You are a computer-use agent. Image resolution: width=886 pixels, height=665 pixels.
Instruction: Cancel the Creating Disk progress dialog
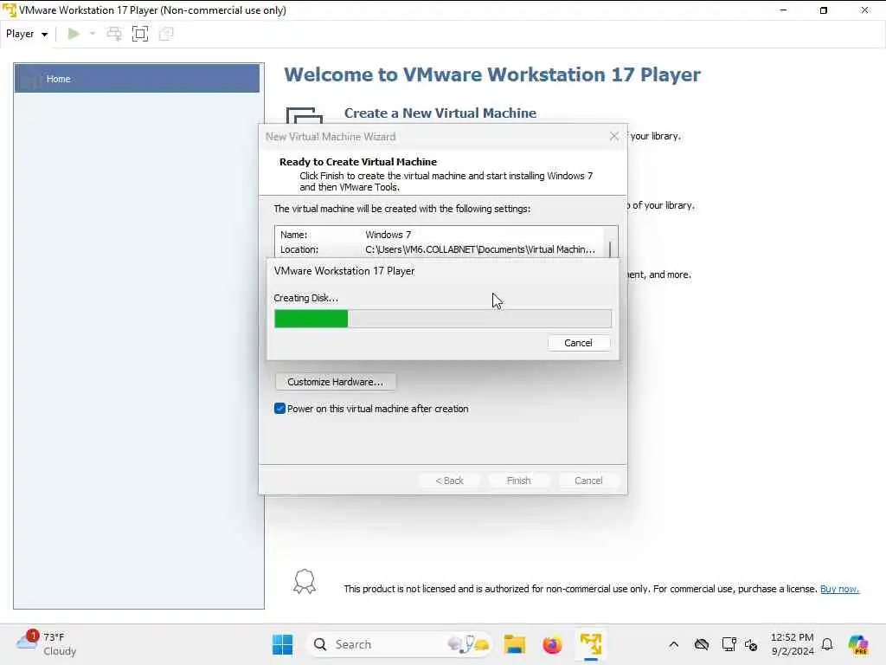(x=578, y=343)
